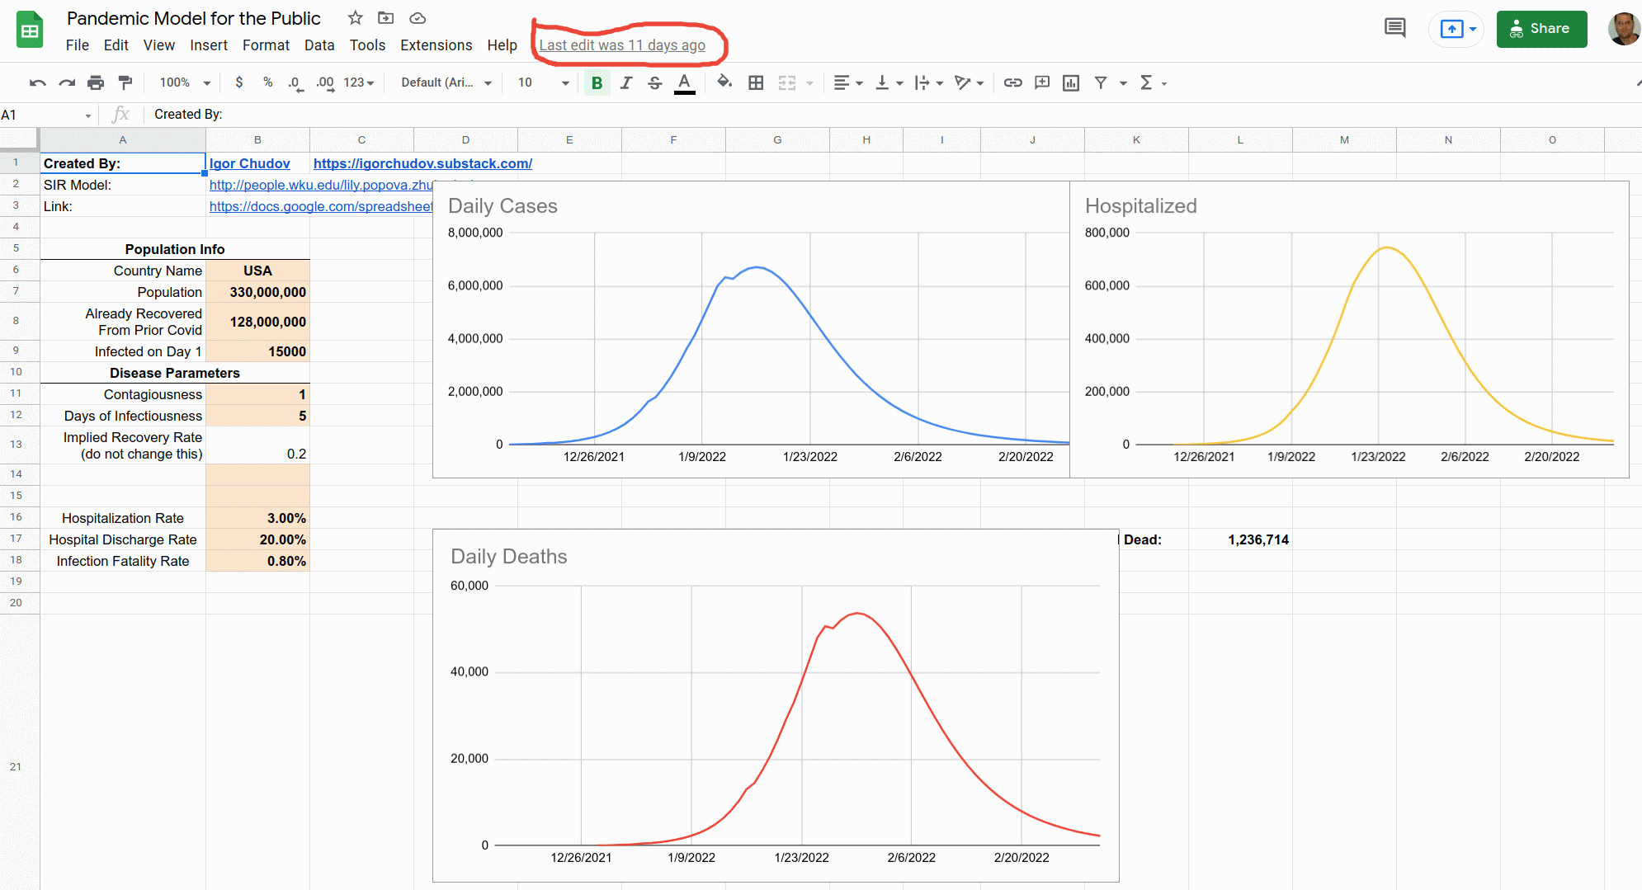The image size is (1642, 890).
Task: Expand merge cells options arrow
Action: 809,83
